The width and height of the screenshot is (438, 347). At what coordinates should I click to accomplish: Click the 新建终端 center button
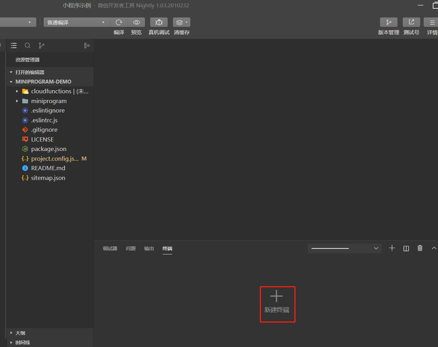coord(277,304)
